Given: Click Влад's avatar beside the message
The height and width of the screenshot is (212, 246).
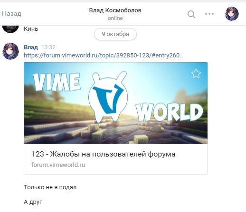Looking at the screenshot, I should 10,51.
